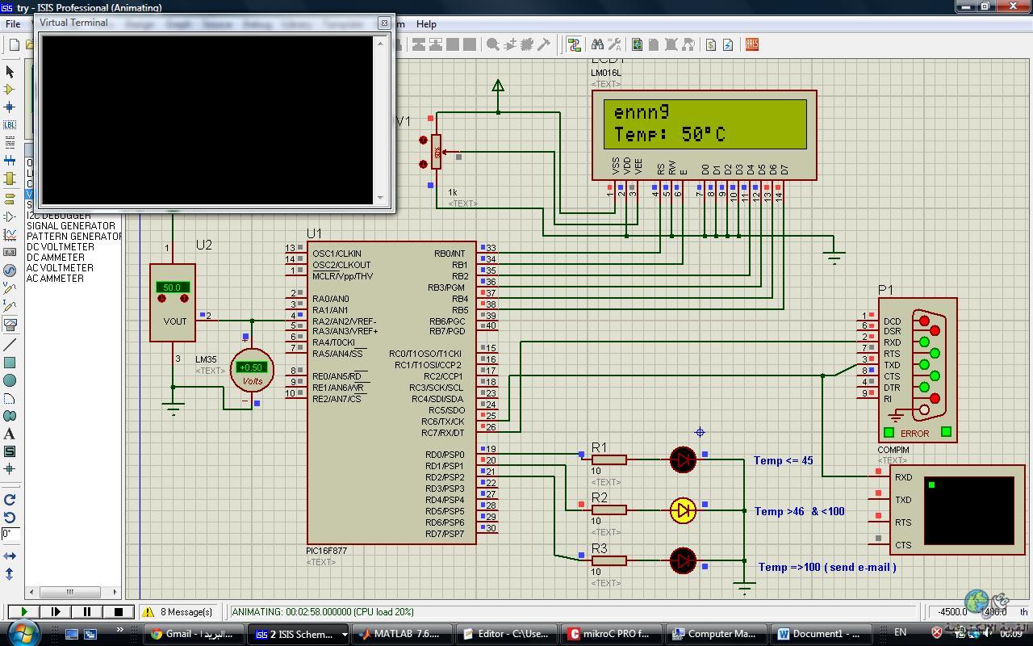This screenshot has height=646, width=1033.
Task: Open the Design Explorer toolbar icon
Action: [x=637, y=44]
